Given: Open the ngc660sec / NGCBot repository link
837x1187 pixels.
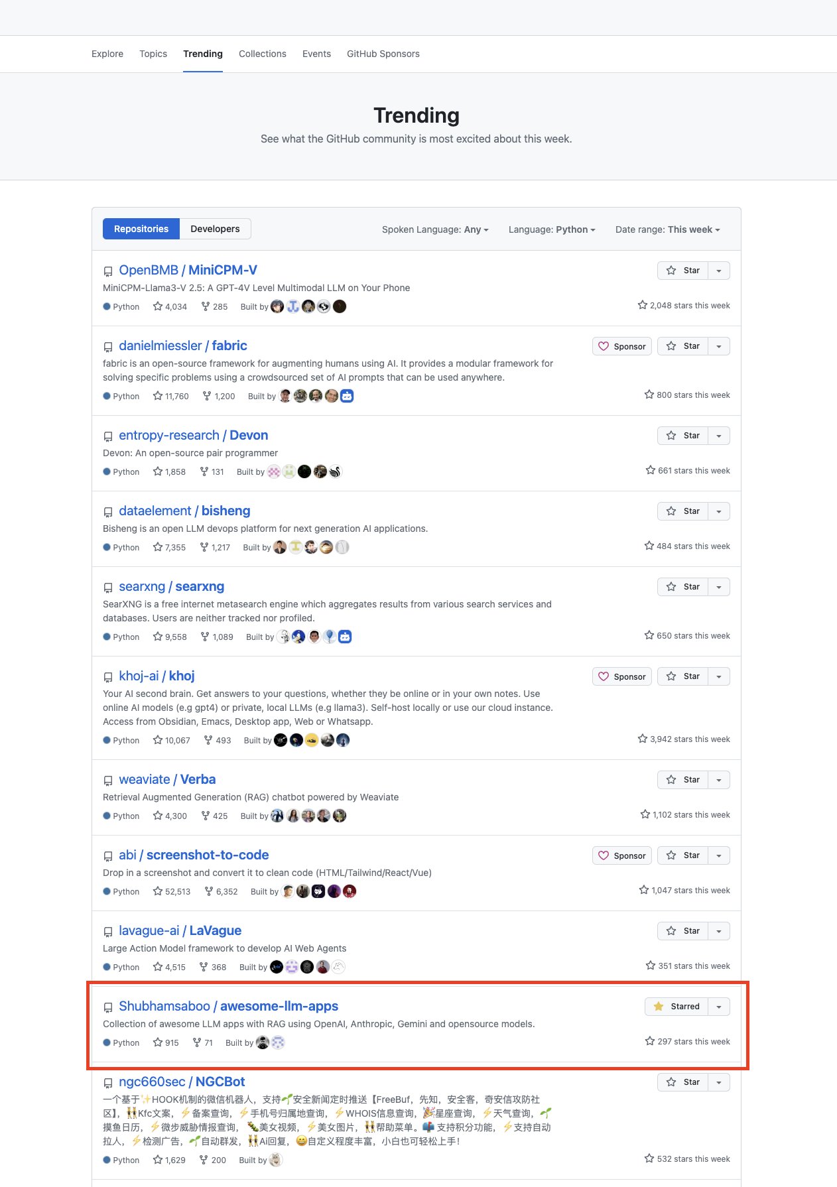Looking at the screenshot, I should [182, 1082].
